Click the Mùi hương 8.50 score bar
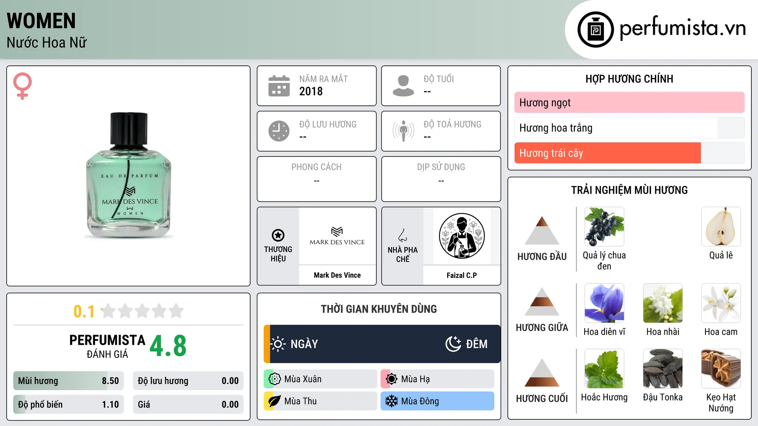This screenshot has height=426, width=758. [68, 381]
